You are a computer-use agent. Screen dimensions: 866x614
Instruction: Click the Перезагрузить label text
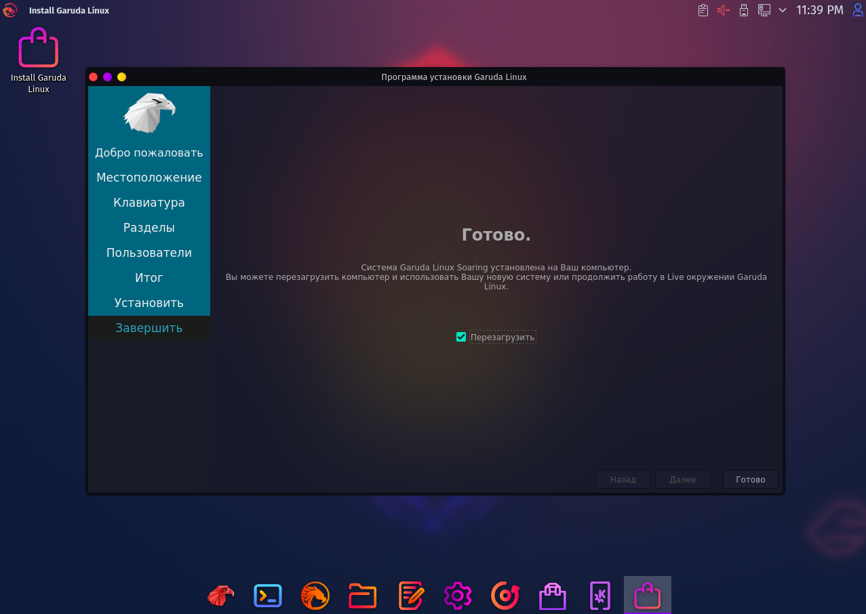(503, 337)
